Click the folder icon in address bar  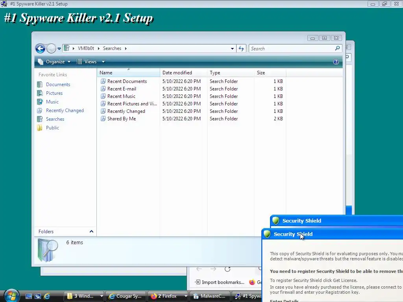click(x=67, y=48)
